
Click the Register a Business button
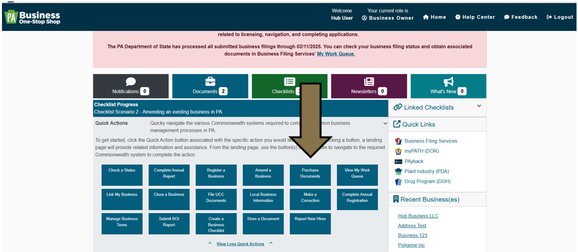point(216,175)
